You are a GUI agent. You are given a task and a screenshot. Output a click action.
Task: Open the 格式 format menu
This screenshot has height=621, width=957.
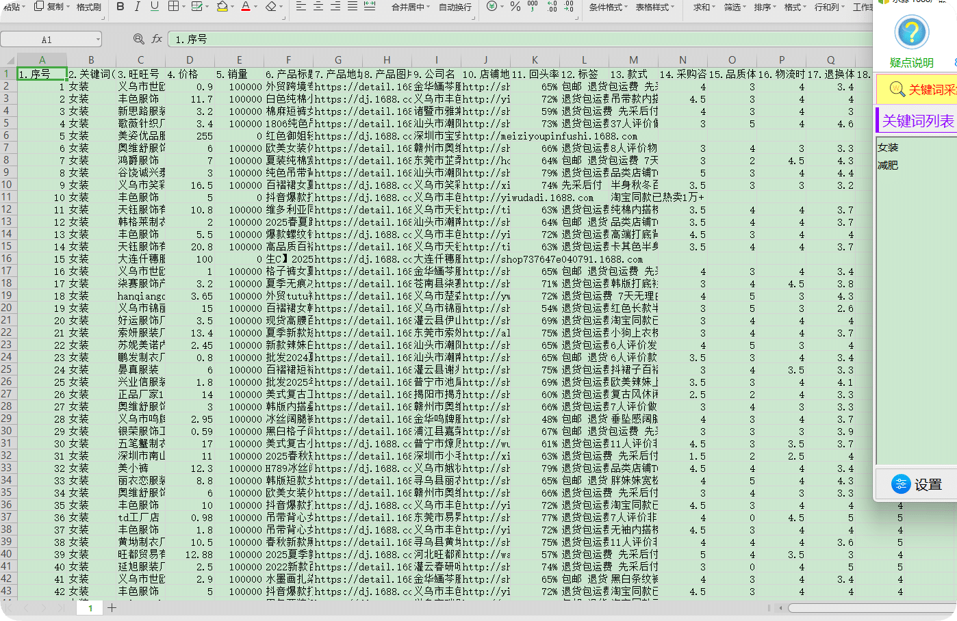tap(795, 7)
